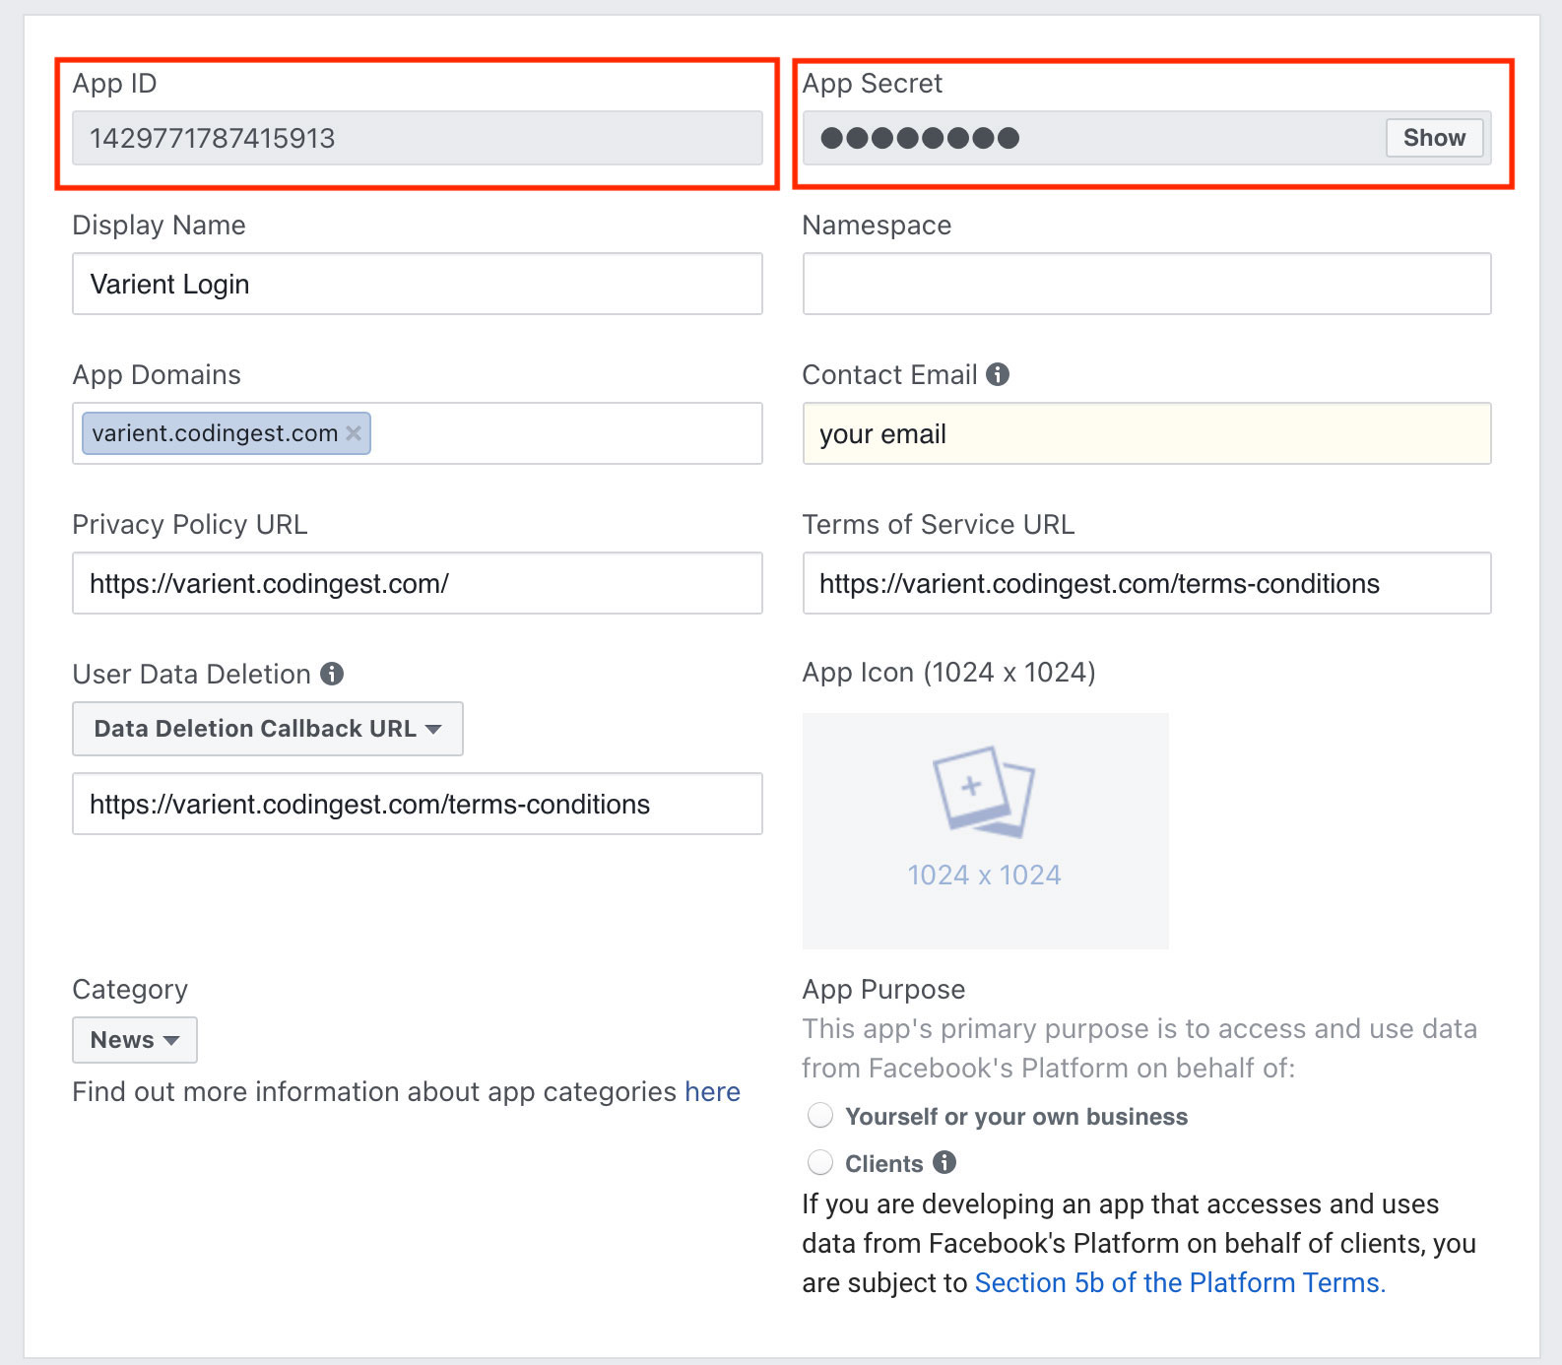
Task: Show the App Secret value
Action: point(1434,138)
